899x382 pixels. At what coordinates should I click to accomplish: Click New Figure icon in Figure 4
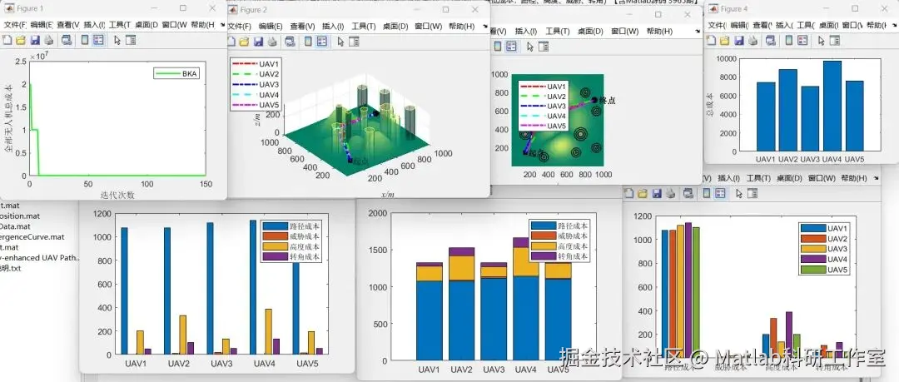(711, 40)
